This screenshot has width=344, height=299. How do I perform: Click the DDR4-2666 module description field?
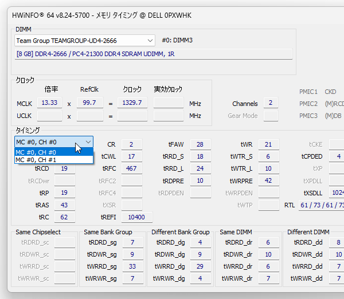pos(154,54)
